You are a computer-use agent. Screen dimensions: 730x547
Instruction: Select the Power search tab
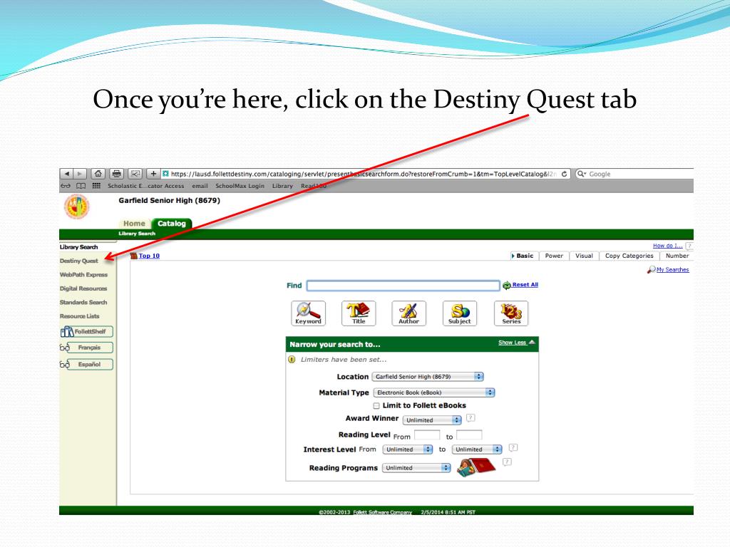click(554, 256)
